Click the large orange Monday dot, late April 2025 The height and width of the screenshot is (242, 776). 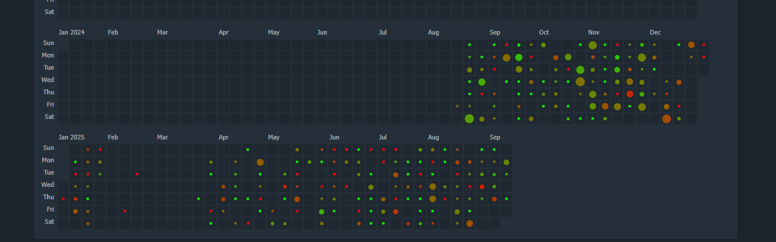tap(260, 162)
